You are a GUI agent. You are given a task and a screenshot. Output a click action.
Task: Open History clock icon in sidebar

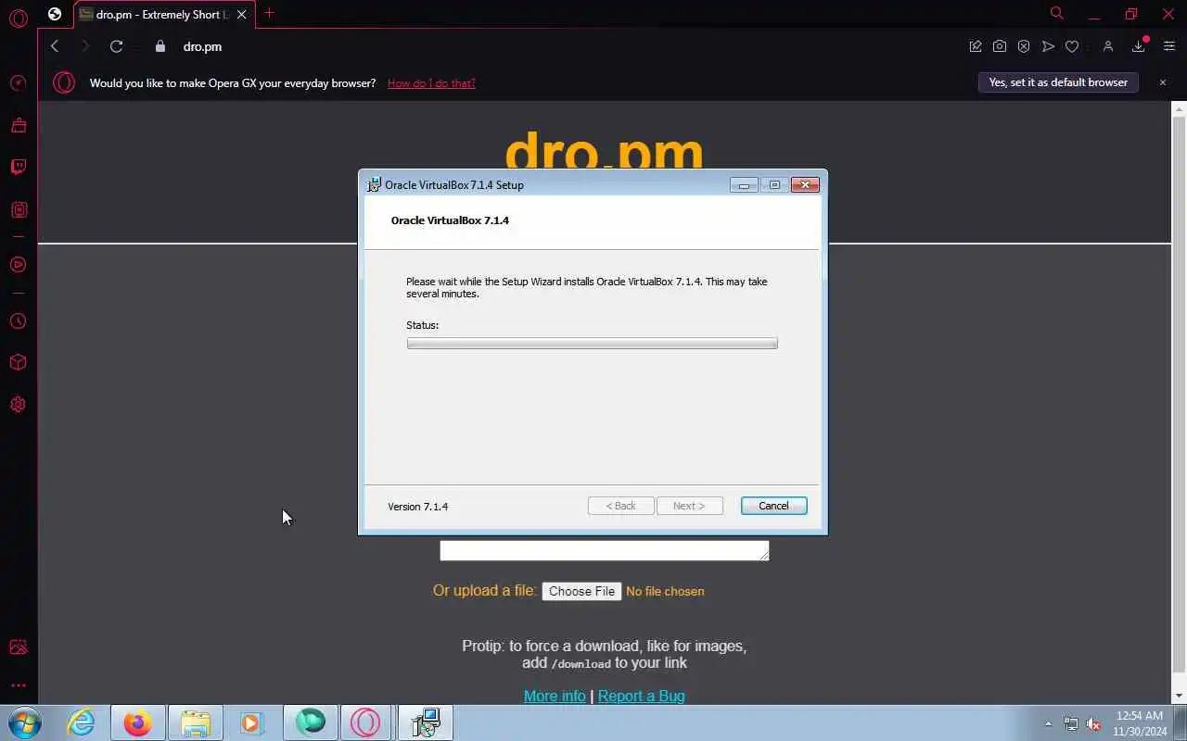click(18, 321)
